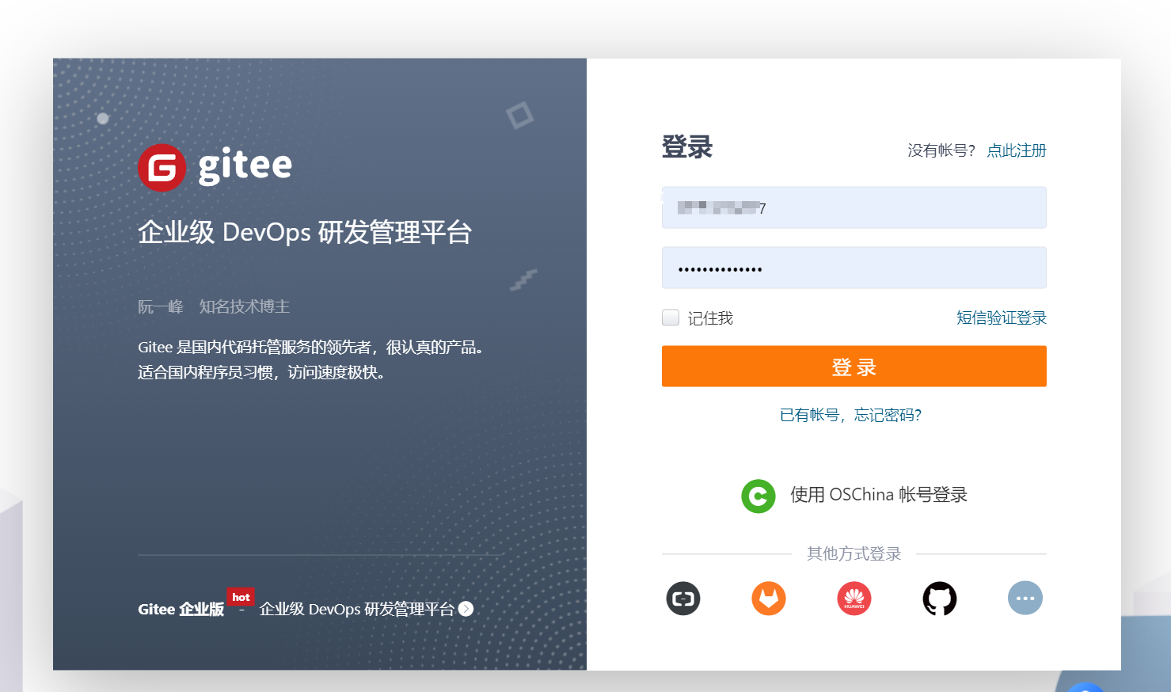
Task: Click the 阮一峰 知名技术博主 text
Action: pos(214,306)
